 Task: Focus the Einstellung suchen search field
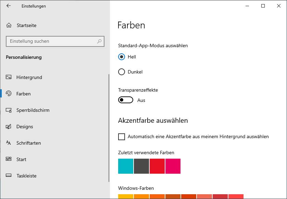pyautogui.click(x=51, y=41)
